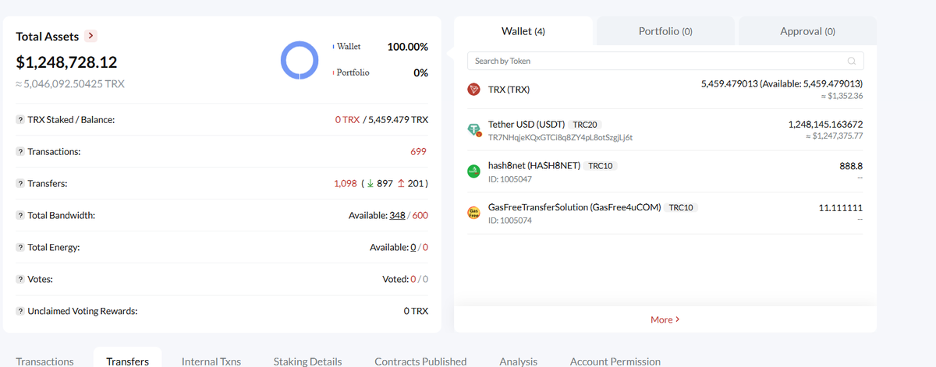Click Wallet 100.00% legend entry
This screenshot has height=367, width=936.
point(381,47)
